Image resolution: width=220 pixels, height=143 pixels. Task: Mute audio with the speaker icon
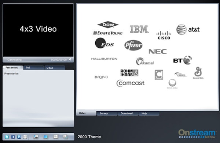click(x=70, y=60)
